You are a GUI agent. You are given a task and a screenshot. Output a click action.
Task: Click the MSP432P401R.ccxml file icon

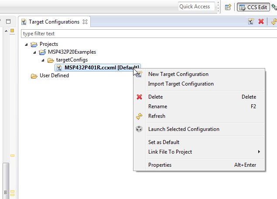(x=59, y=68)
